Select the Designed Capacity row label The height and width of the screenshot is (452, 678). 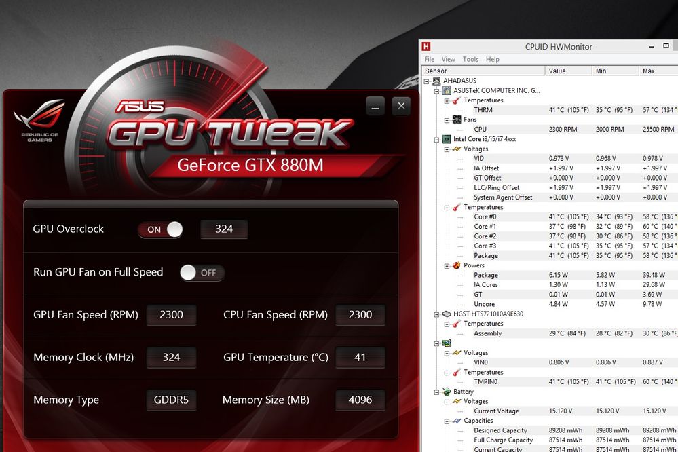pyautogui.click(x=500, y=430)
